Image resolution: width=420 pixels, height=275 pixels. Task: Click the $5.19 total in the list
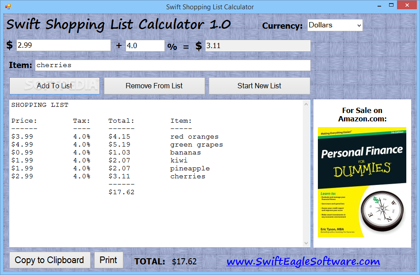tap(119, 145)
